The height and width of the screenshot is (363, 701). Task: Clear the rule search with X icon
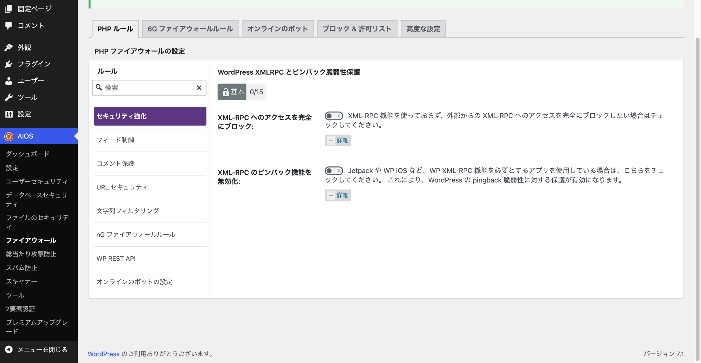click(x=199, y=87)
